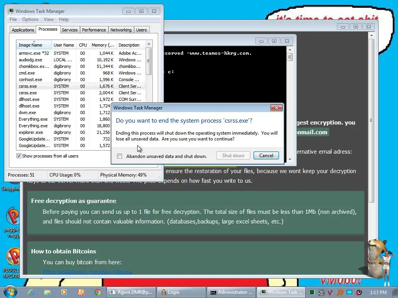This screenshot has height=298, width=398.
Task: Check Abandon unsaved data and shut down
Action: (x=120, y=156)
